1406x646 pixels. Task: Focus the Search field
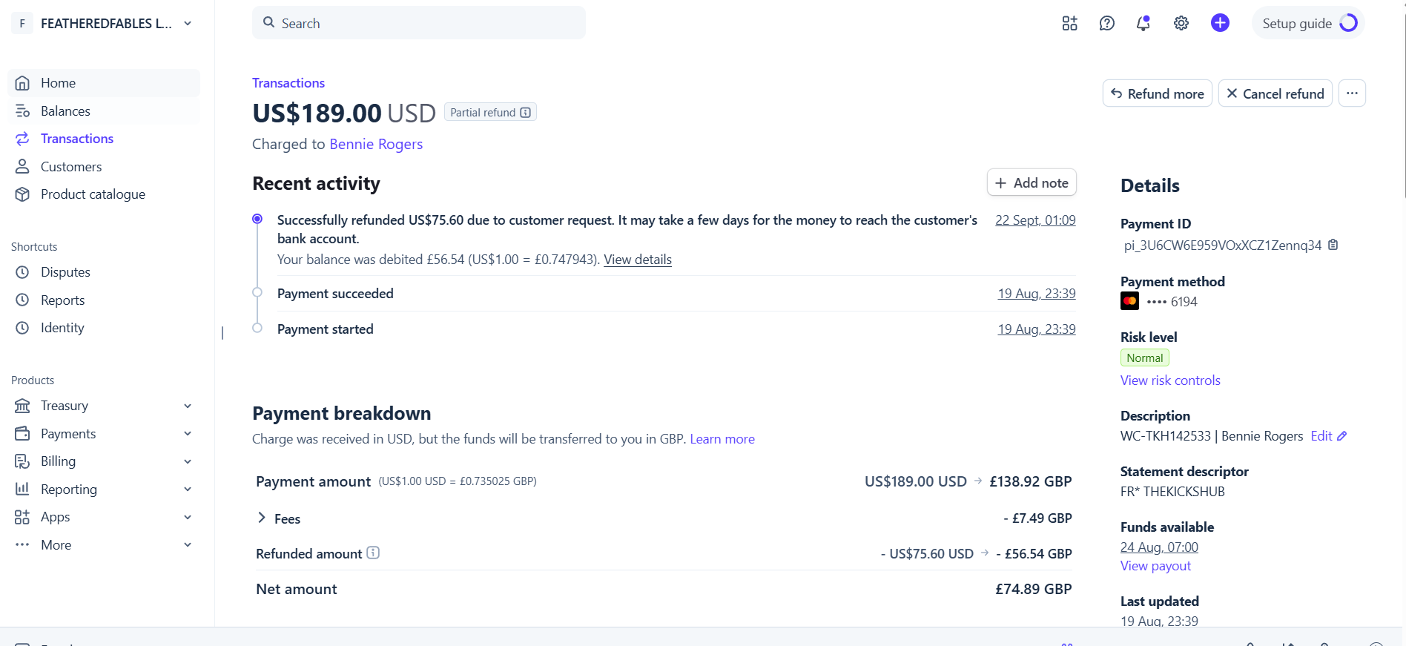419,23
